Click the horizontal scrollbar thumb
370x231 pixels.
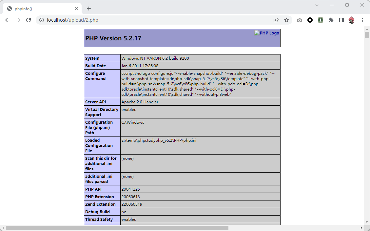pyautogui.click(x=117, y=228)
